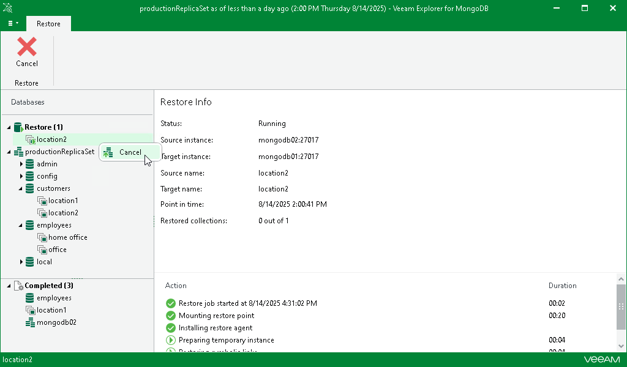This screenshot has height=367, width=627.
Task: Click the productionReplicaSet replica set icon
Action: pyautogui.click(x=18, y=152)
